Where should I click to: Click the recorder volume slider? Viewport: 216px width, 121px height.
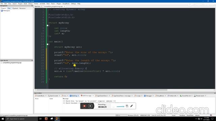click(x=120, y=107)
